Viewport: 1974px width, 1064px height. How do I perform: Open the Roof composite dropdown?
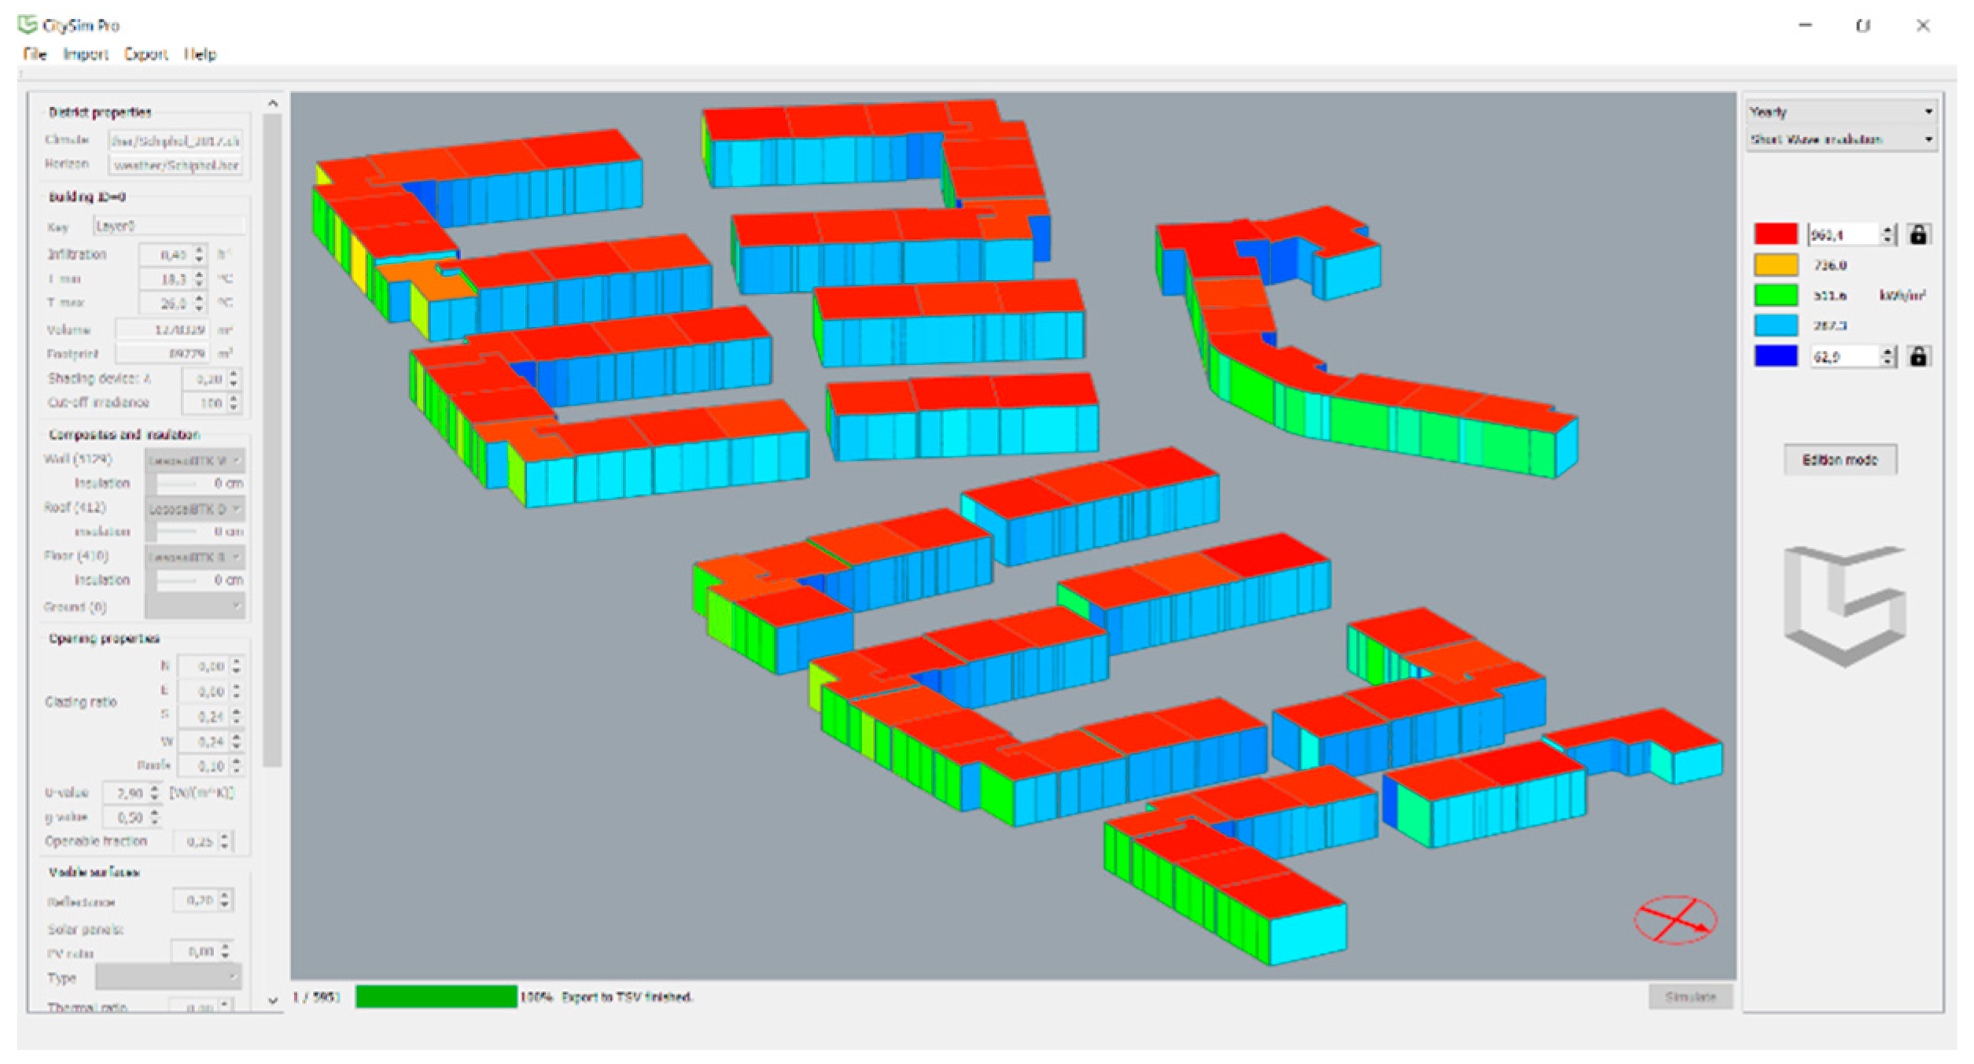pyautogui.click(x=195, y=509)
